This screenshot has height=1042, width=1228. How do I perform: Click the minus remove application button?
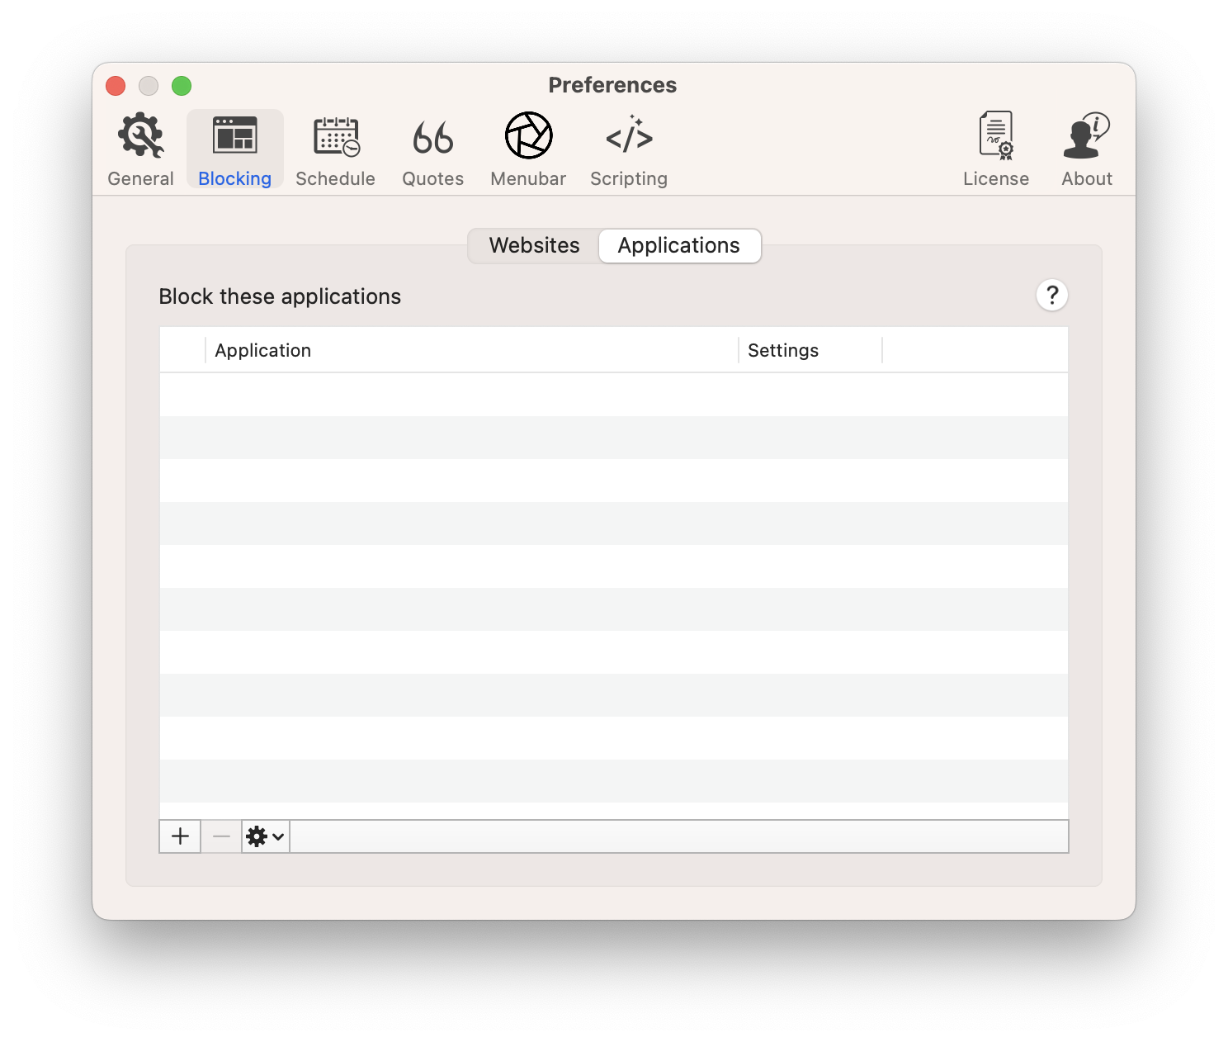221,836
